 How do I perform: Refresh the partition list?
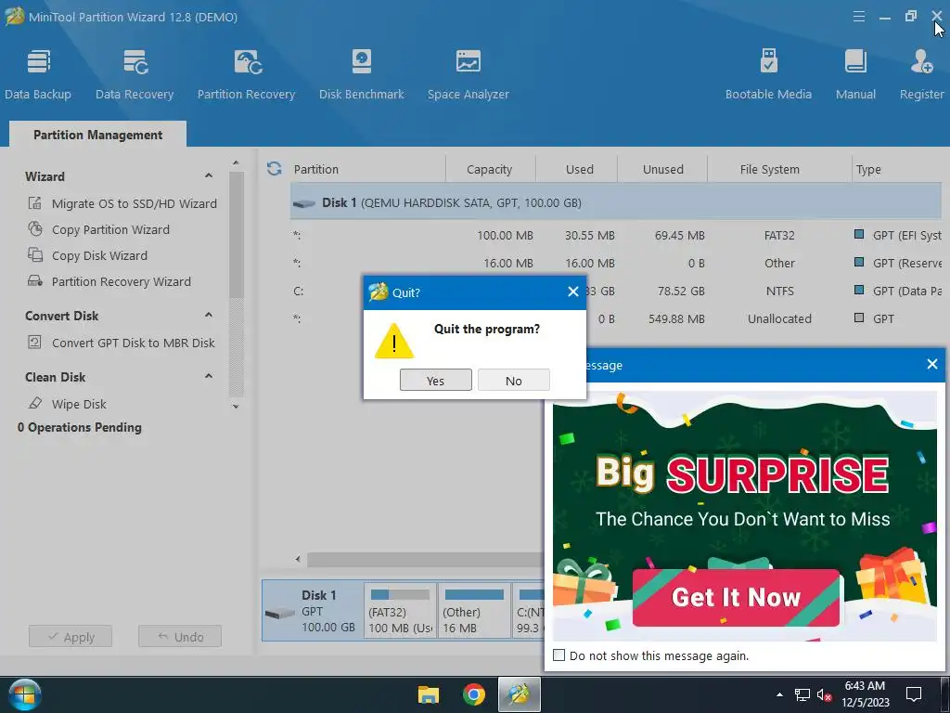click(275, 169)
